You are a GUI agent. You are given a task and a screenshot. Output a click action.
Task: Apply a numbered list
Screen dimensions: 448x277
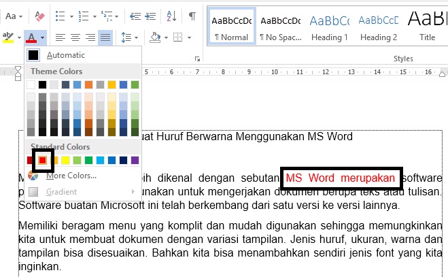click(x=84, y=16)
